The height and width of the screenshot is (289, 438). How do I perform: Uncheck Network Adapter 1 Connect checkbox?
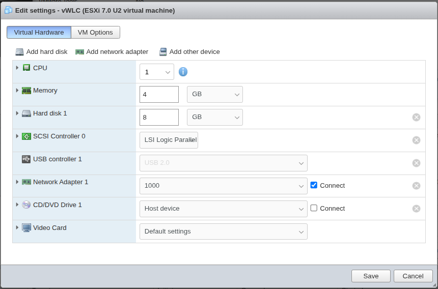[314, 185]
